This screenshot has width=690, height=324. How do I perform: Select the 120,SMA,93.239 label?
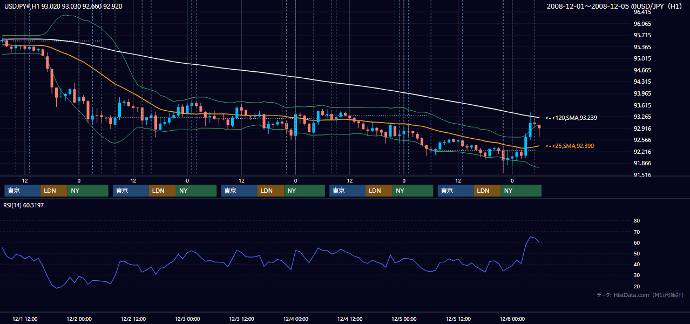pyautogui.click(x=571, y=117)
